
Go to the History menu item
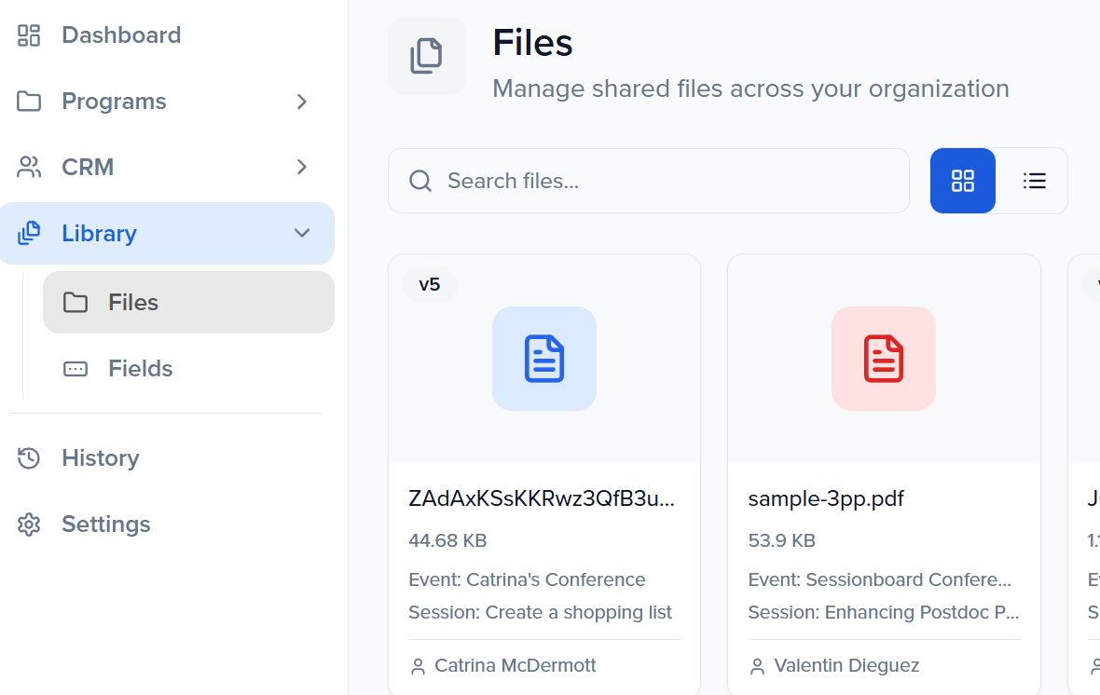pos(100,458)
